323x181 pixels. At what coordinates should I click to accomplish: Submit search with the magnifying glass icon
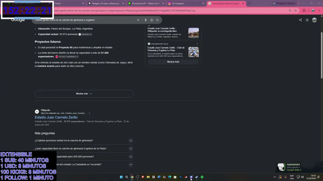coord(157,20)
